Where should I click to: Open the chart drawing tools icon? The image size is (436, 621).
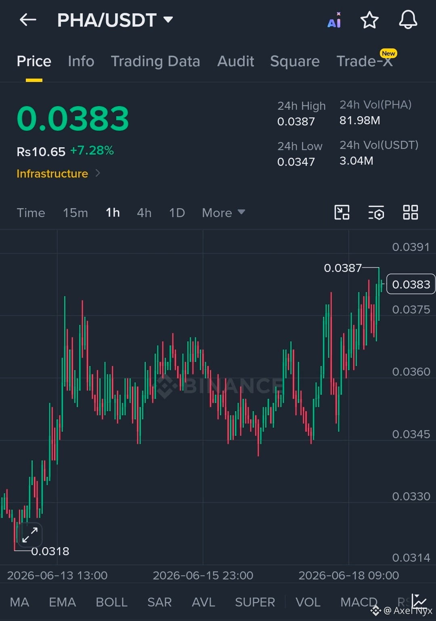click(342, 212)
